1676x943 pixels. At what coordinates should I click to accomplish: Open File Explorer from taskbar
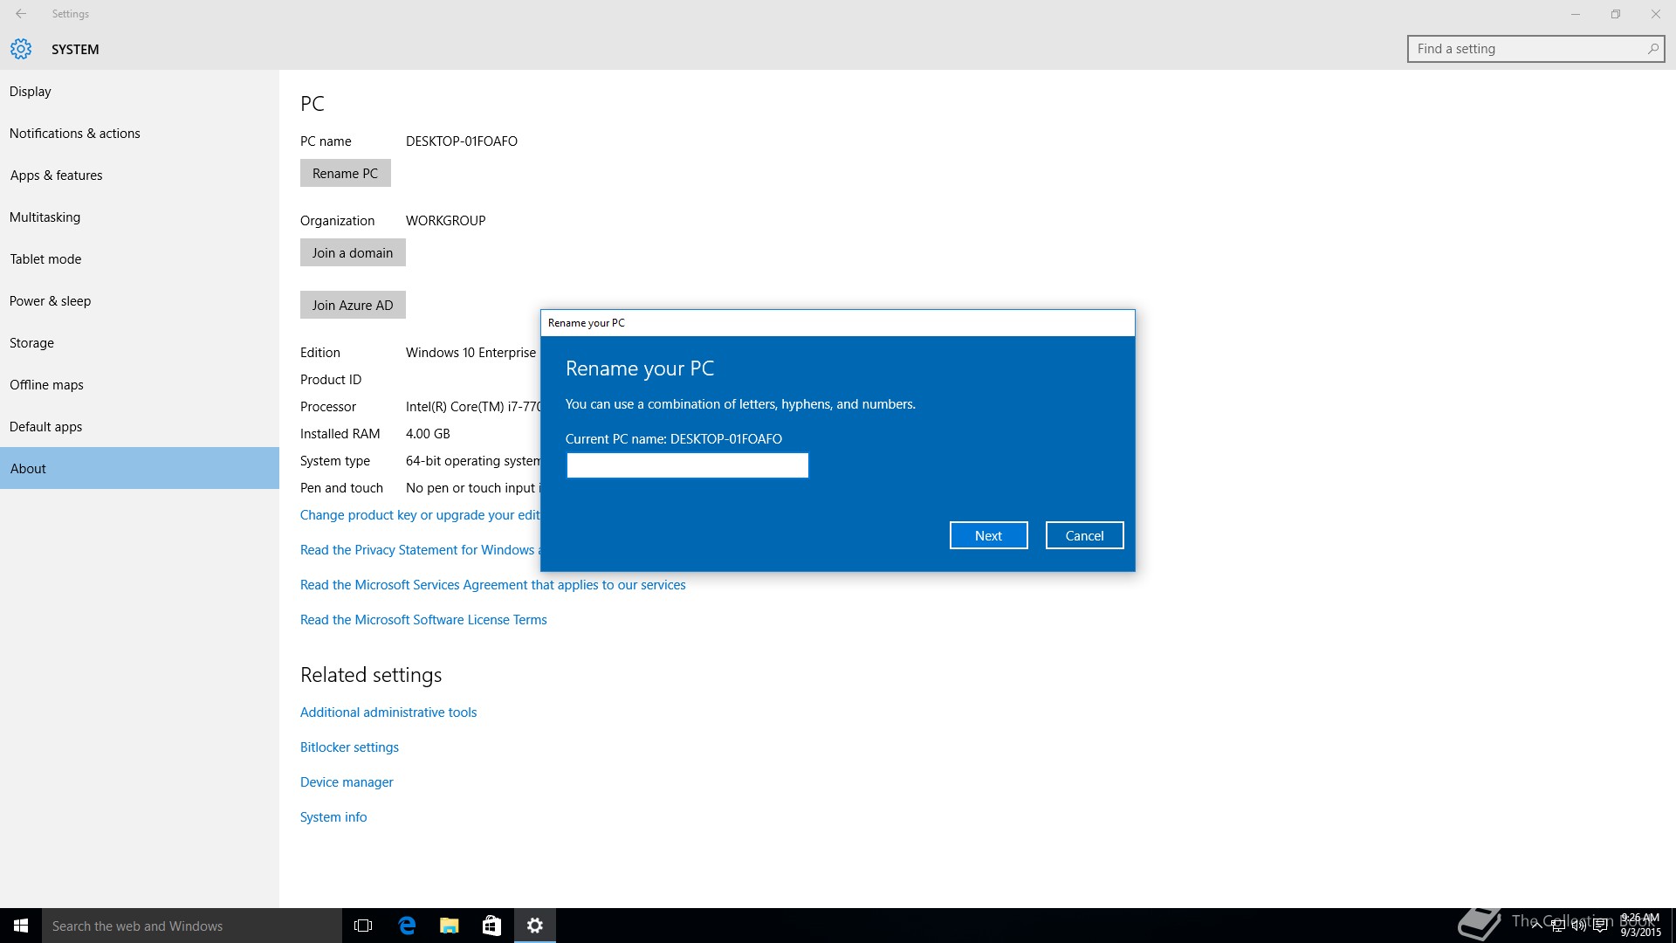(x=449, y=926)
